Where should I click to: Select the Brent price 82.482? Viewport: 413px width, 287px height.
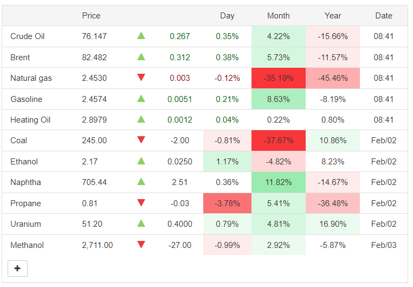point(94,57)
